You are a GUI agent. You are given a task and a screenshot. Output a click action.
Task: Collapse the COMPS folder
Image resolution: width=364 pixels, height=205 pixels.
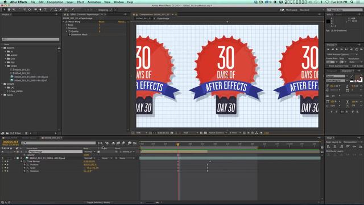point(2,84)
